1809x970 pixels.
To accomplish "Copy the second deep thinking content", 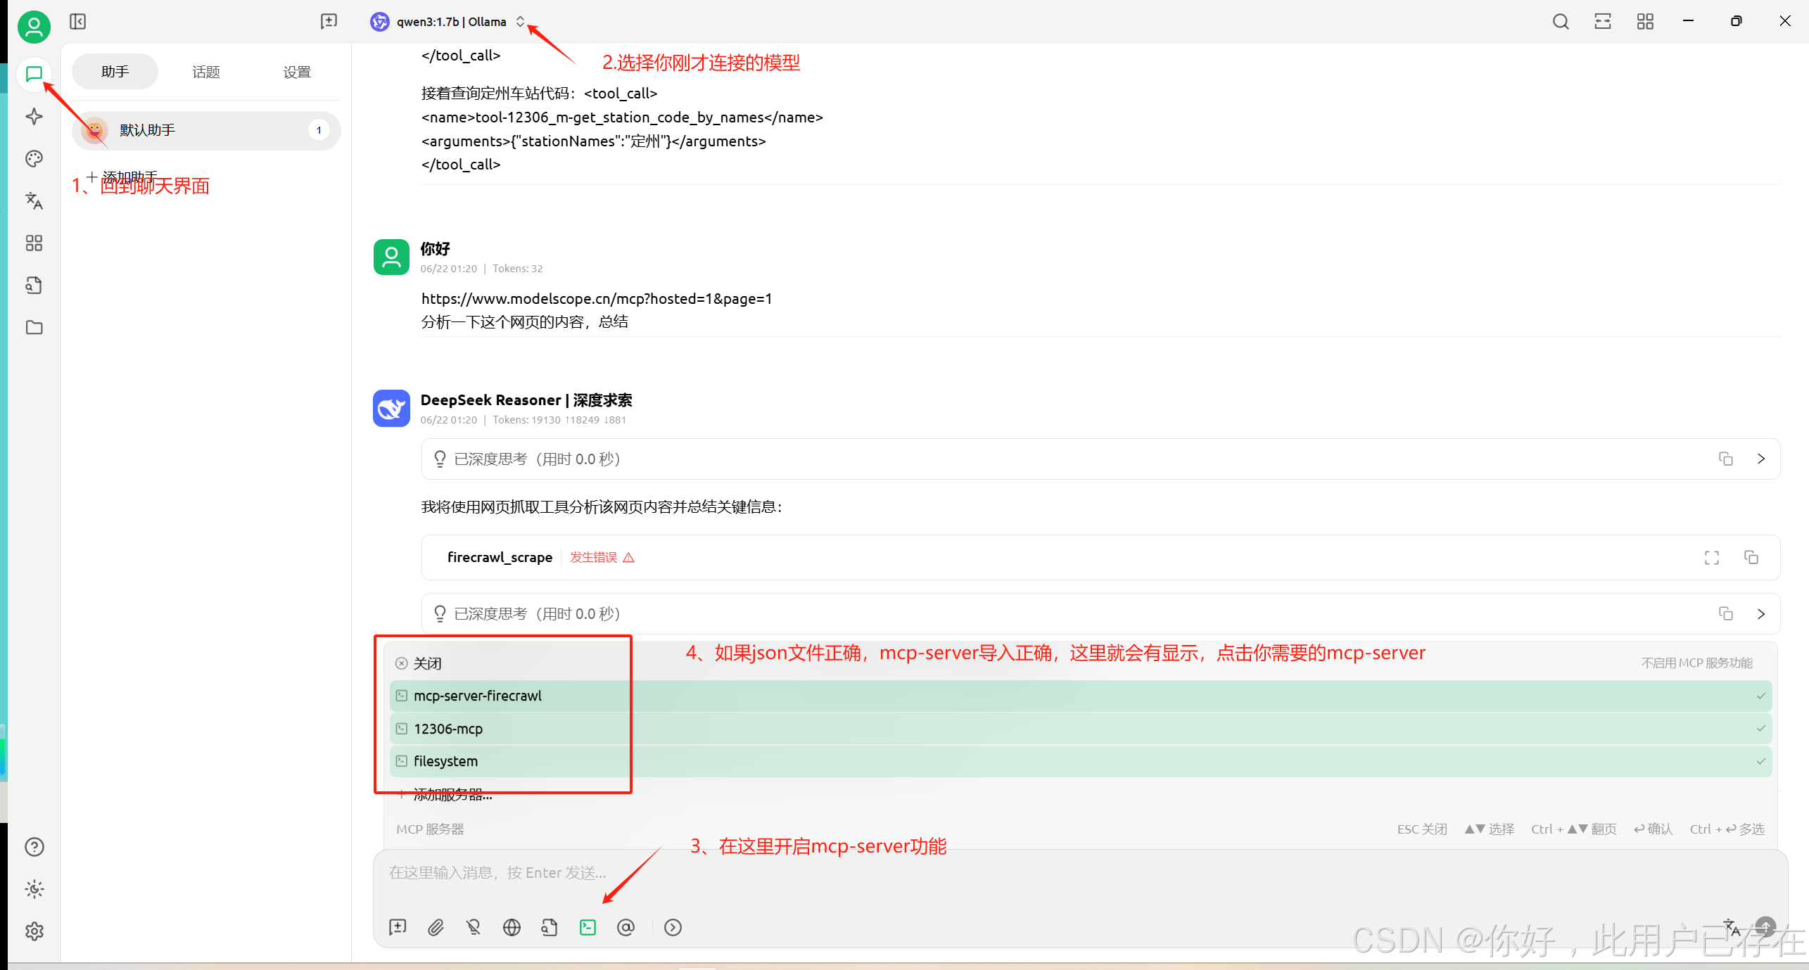I will (1726, 614).
